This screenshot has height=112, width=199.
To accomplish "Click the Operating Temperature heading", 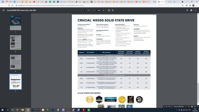I will (x=102, y=30).
